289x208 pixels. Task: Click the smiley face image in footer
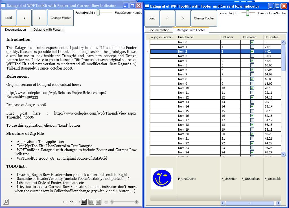pyautogui.click(x=162, y=178)
